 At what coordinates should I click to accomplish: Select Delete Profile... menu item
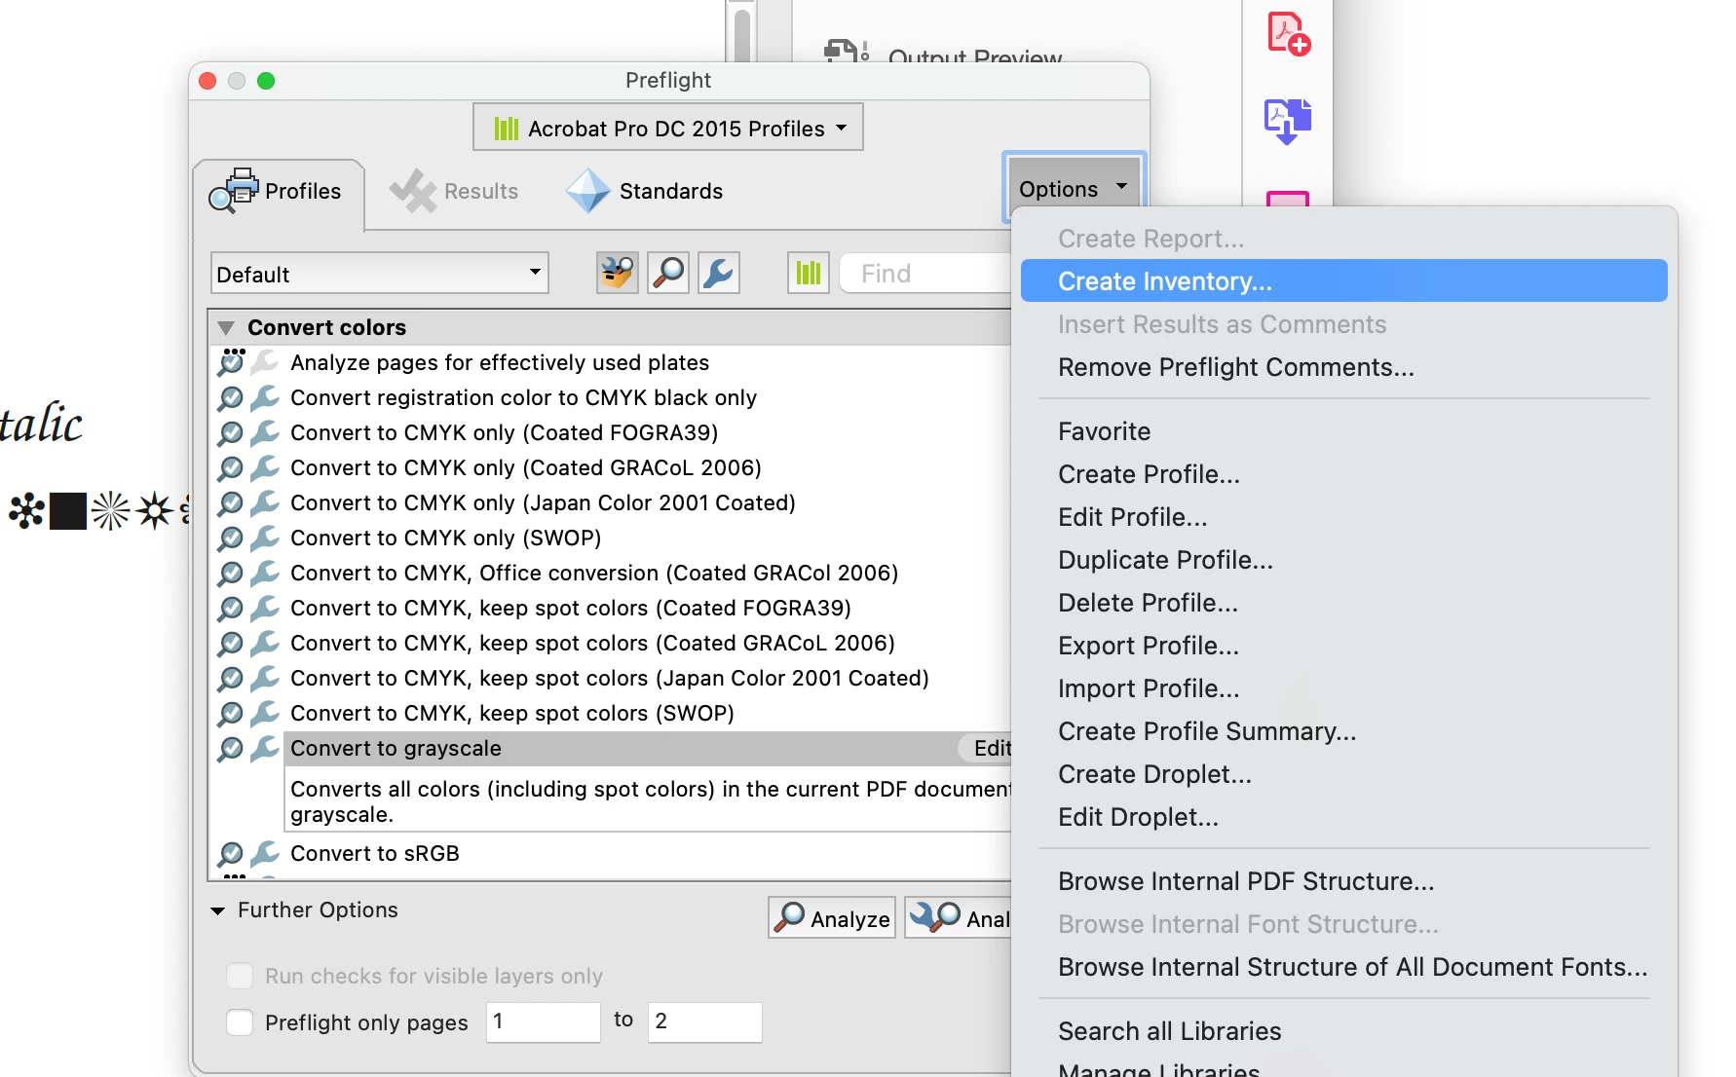pyautogui.click(x=1343, y=603)
